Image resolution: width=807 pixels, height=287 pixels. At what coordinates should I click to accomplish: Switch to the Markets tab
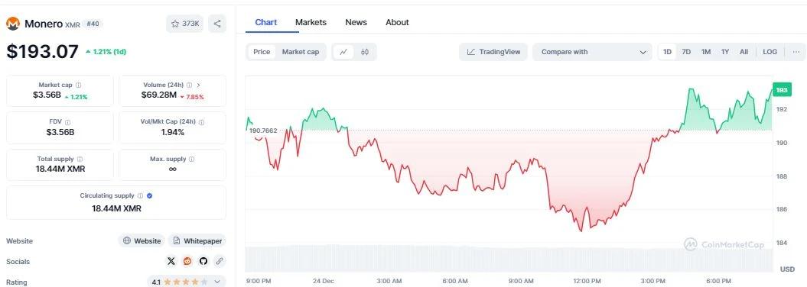tap(311, 23)
